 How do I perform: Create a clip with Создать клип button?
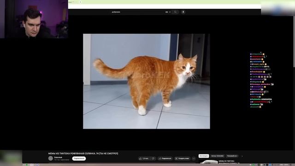pos(183,159)
